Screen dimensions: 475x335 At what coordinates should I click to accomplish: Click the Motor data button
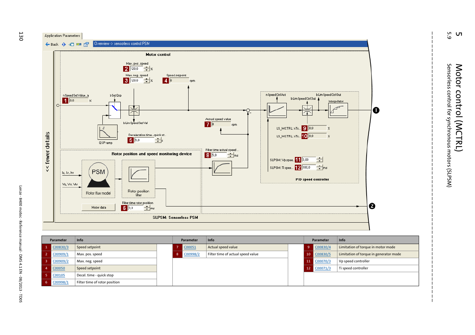[x=99, y=207]
